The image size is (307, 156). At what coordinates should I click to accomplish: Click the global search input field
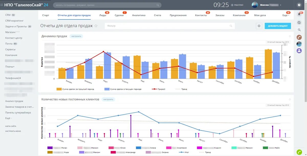coord(107,5)
